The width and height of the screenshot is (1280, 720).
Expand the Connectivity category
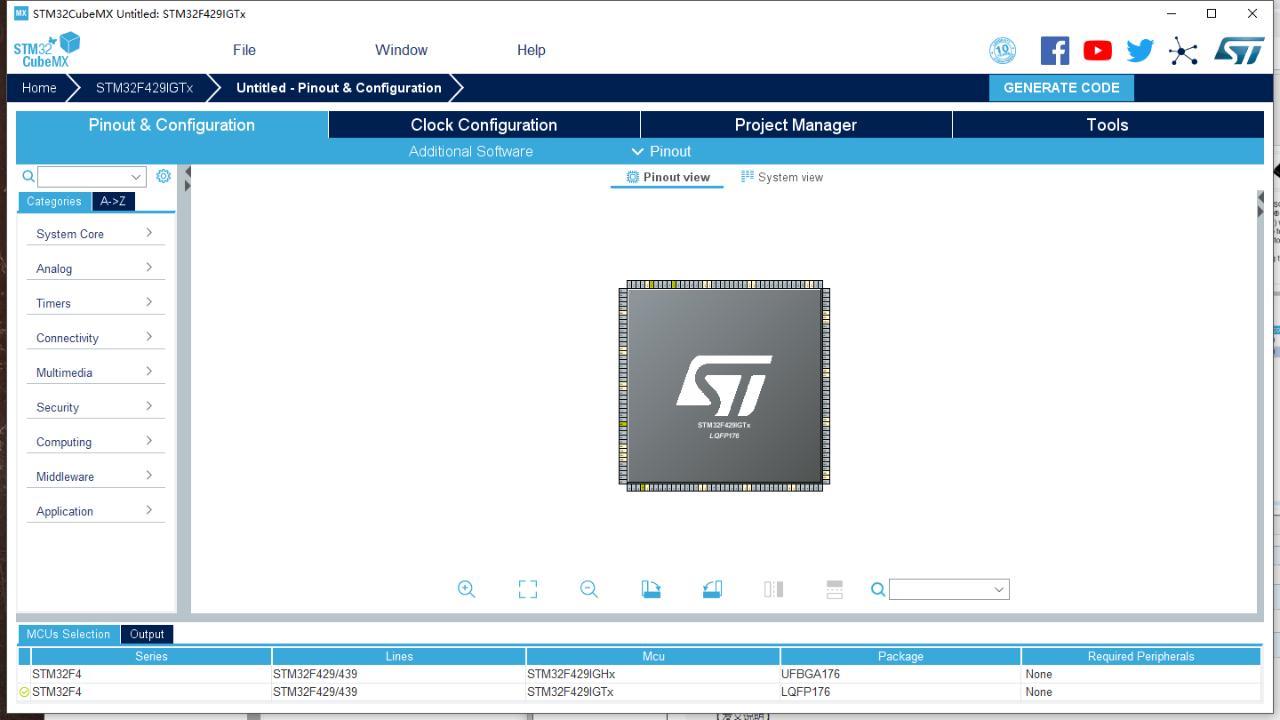click(95, 338)
